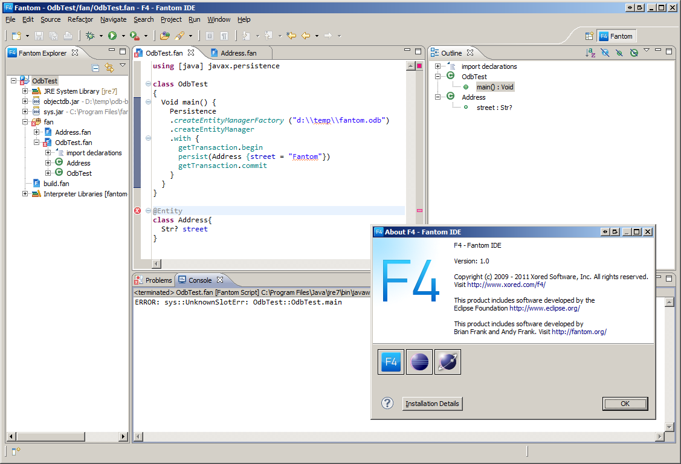Image resolution: width=681 pixels, height=464 pixels.
Task: Collapse the fan folder node
Action: (25, 122)
